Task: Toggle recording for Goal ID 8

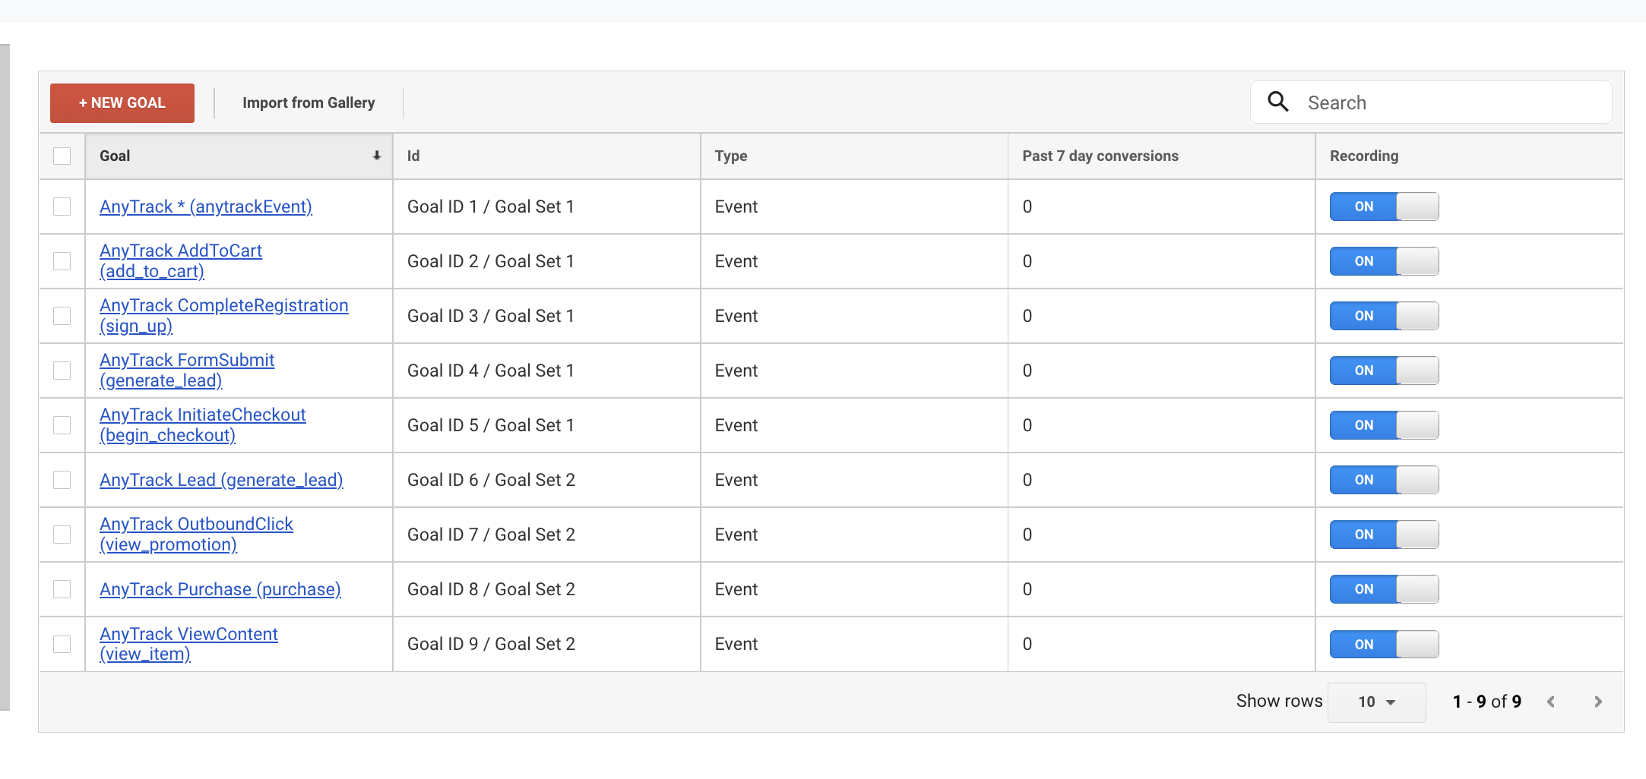Action: click(x=1384, y=589)
